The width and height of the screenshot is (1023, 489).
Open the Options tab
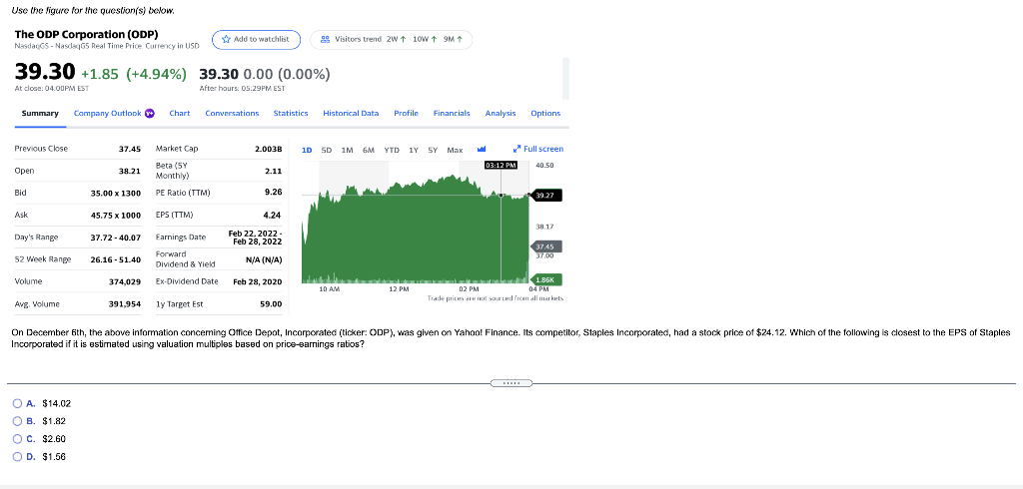(x=545, y=114)
